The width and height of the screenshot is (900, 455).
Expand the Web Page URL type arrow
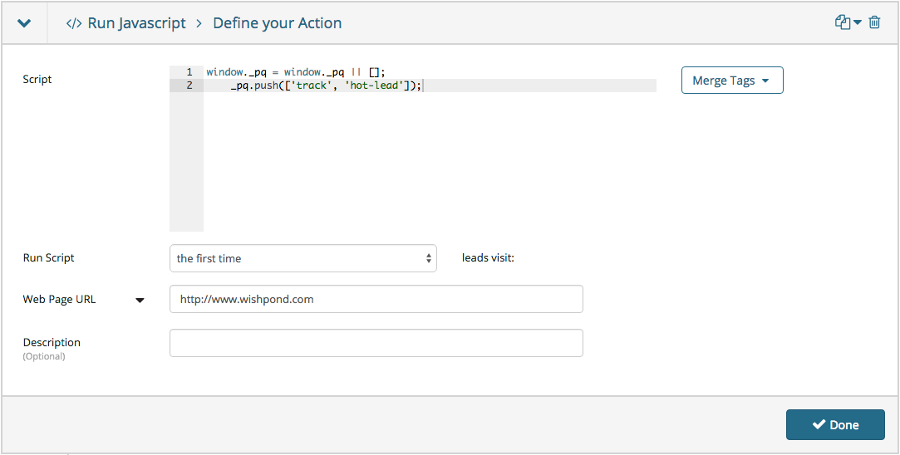pyautogui.click(x=140, y=300)
